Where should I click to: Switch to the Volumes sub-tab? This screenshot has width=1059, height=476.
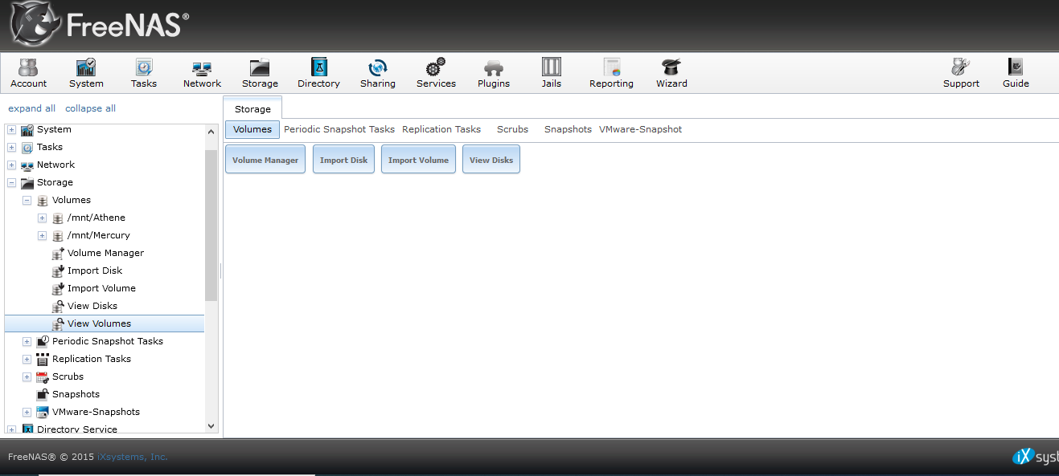252,129
